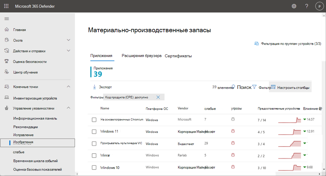Screen dimensions: 326x176
Task: Click the Фильтр funnel icon
Action: pyautogui.click(x=255, y=87)
